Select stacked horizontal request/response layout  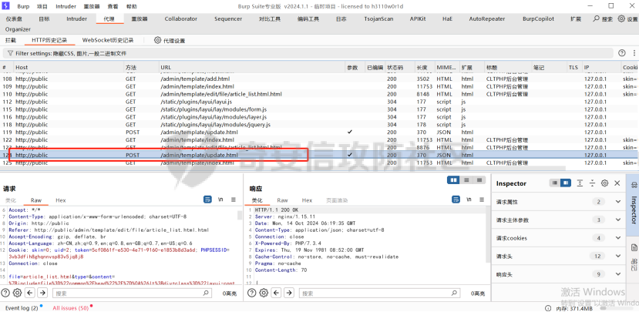[466, 180]
